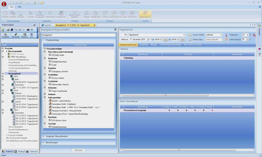
Task: Switch to the Vorgänge tab
Action: click(144, 45)
